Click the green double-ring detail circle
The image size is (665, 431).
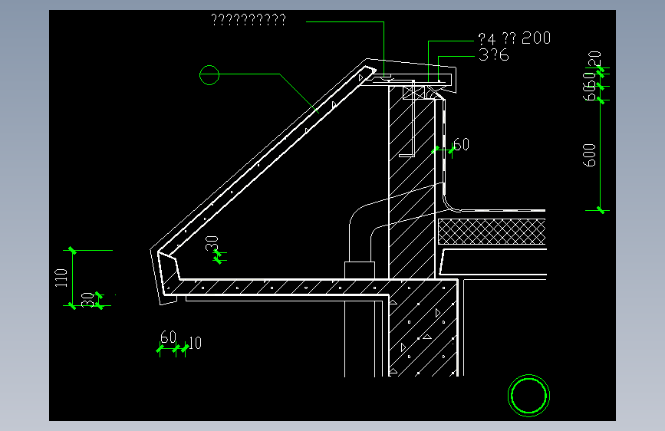point(529,396)
